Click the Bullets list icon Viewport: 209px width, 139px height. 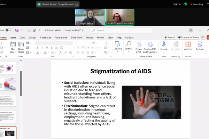click(78, 43)
